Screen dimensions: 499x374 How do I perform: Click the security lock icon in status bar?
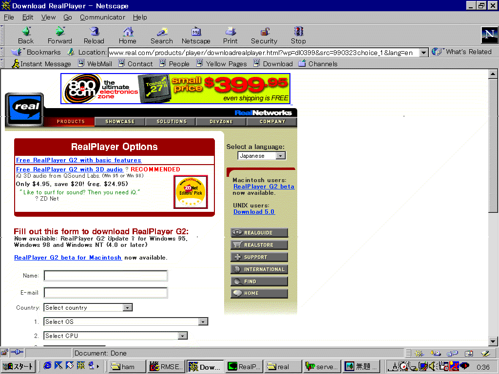(4, 353)
